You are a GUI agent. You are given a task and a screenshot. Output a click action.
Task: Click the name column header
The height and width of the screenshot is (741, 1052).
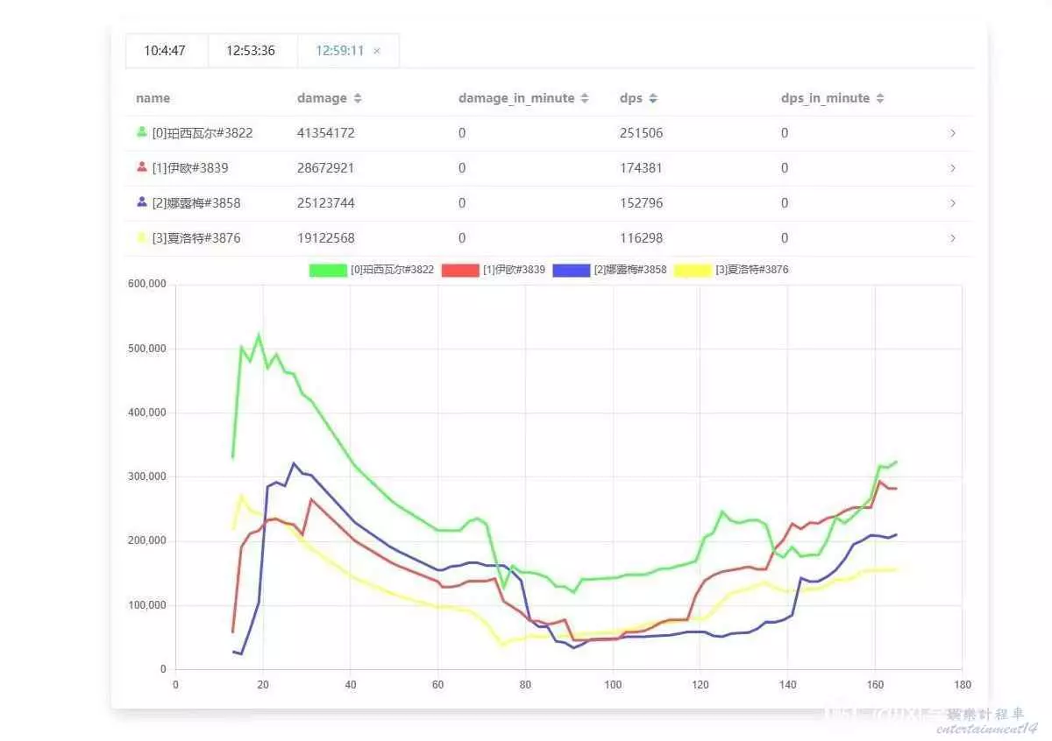(x=153, y=98)
